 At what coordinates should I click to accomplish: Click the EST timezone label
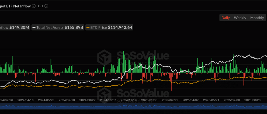(40, 6)
